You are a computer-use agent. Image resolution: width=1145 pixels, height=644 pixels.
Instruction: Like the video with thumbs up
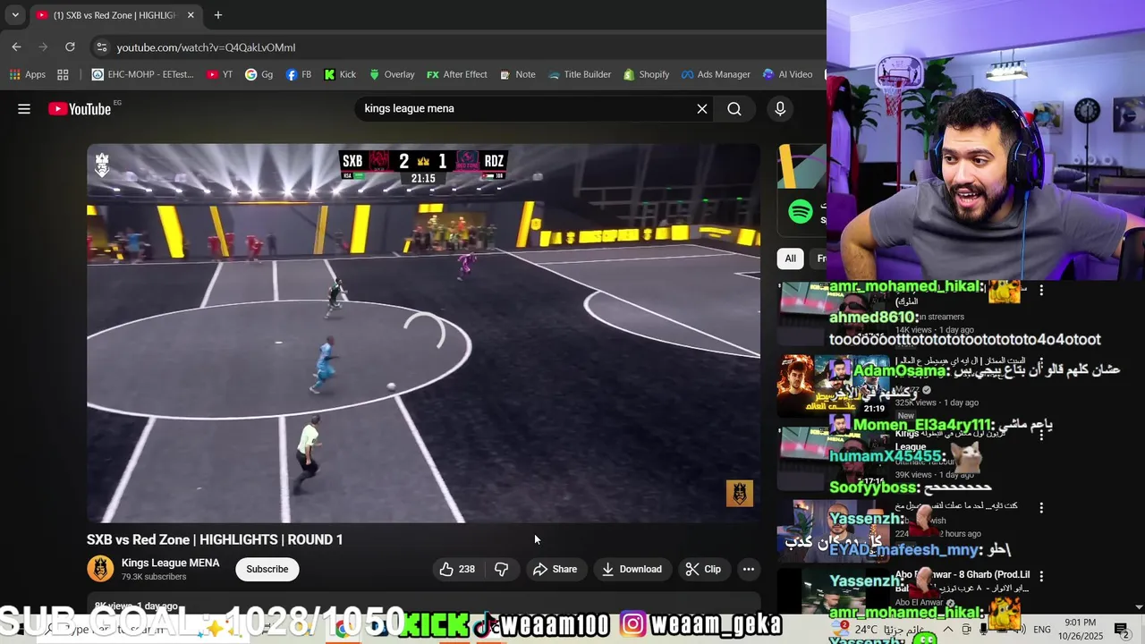(x=457, y=569)
